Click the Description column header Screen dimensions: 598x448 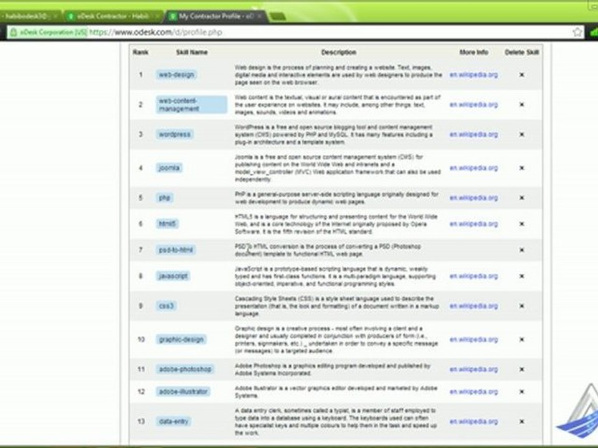pyautogui.click(x=339, y=52)
